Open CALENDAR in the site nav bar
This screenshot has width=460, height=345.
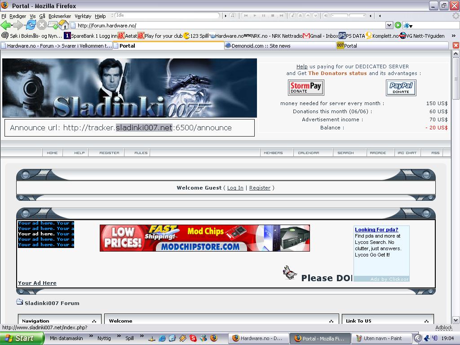(308, 153)
